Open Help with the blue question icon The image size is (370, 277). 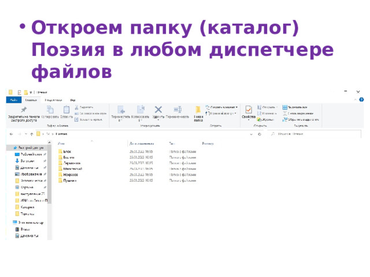pos(361,100)
